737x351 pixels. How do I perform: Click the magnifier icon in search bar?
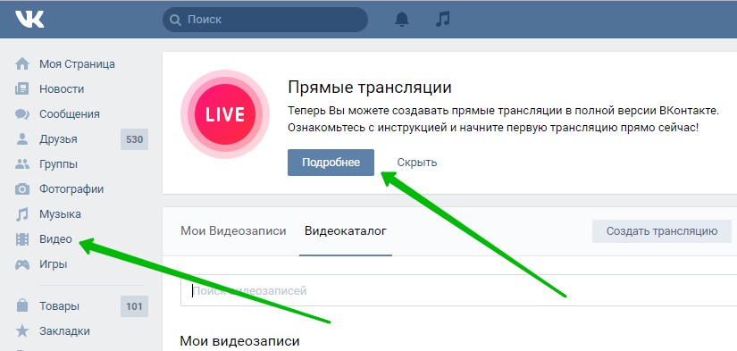pos(175,20)
